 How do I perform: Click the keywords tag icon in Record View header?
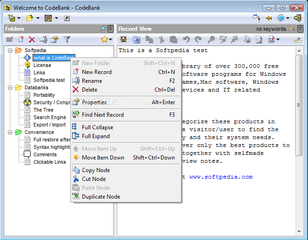(292, 29)
